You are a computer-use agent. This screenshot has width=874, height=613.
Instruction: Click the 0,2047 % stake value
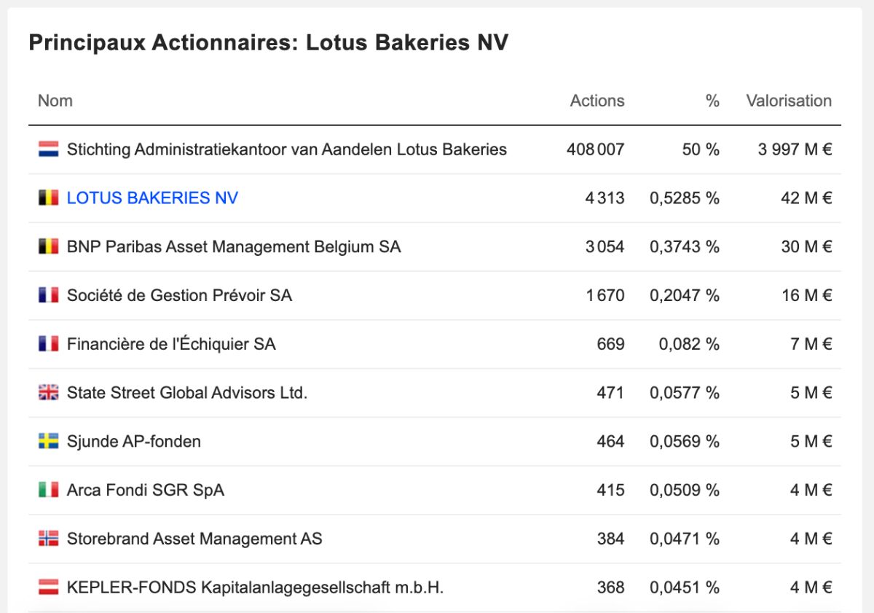685,295
